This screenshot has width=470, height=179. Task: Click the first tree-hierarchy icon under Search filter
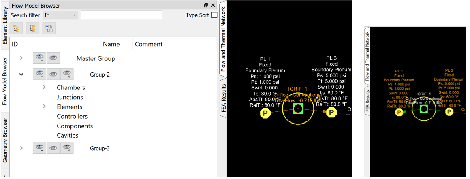pos(17,28)
